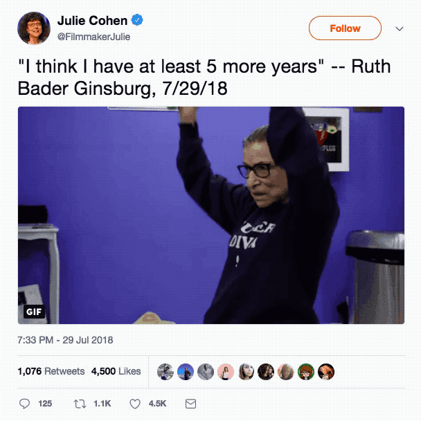This screenshot has height=421, width=421.
Task: View the 4,500 Likes list
Action: click(x=116, y=371)
